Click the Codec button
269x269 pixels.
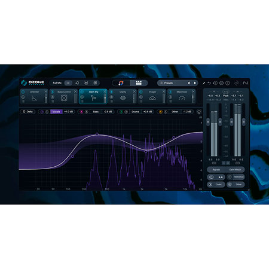pos(216,185)
